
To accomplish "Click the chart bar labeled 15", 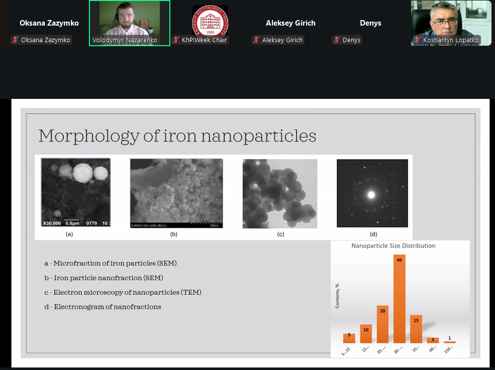I will [x=416, y=329].
